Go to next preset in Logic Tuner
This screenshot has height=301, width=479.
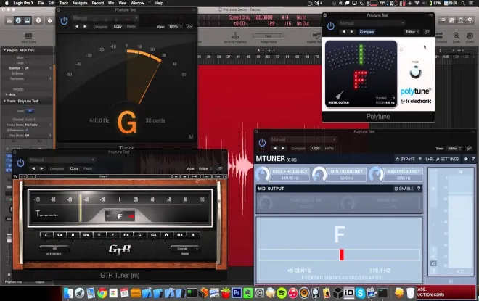click(85, 27)
